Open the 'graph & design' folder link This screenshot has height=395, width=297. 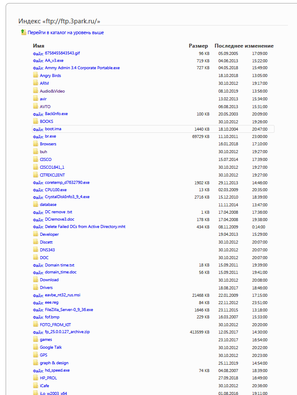[x=54, y=363]
